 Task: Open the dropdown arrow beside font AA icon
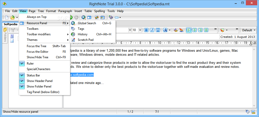pyautogui.click(x=170, y=30)
